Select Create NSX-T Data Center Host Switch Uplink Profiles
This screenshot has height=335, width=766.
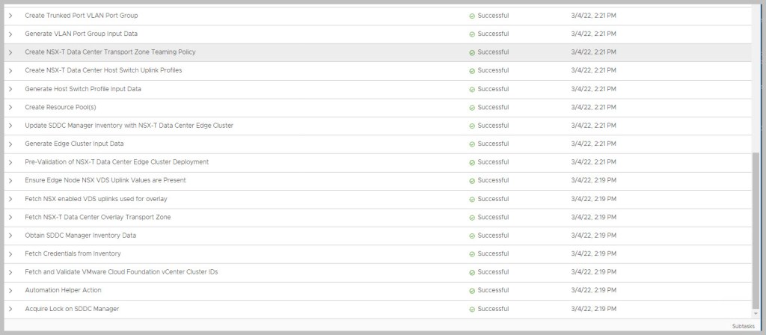tap(103, 70)
